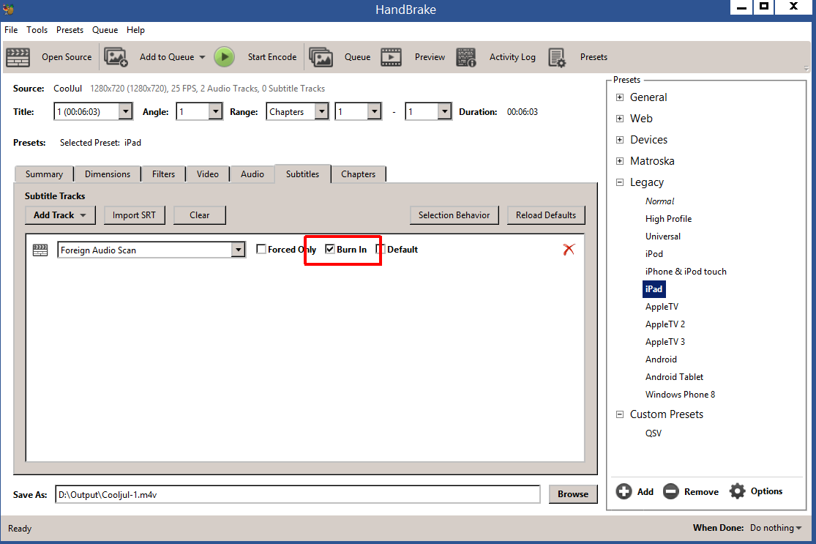Click the green Start Encode play icon
Image resolution: width=816 pixels, height=544 pixels.
click(224, 56)
